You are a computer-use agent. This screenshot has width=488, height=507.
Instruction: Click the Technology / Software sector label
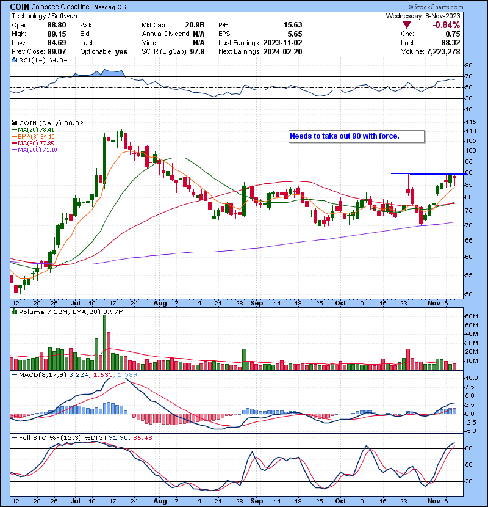click(x=46, y=16)
